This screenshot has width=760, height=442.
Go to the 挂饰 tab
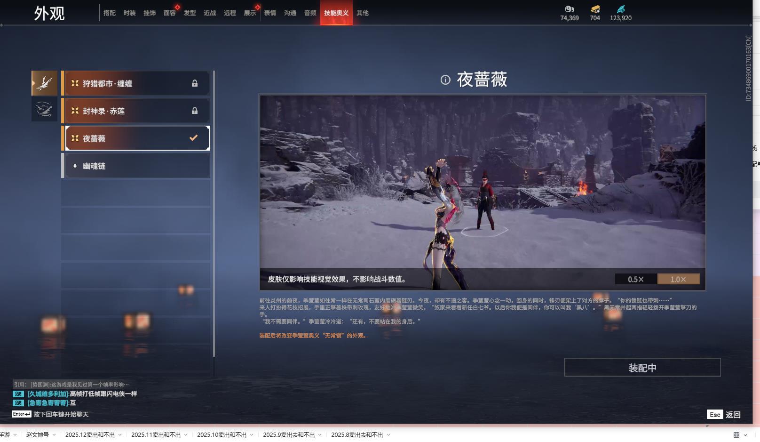[x=150, y=13]
